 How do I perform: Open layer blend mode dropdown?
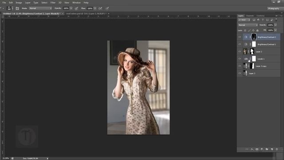248,25
